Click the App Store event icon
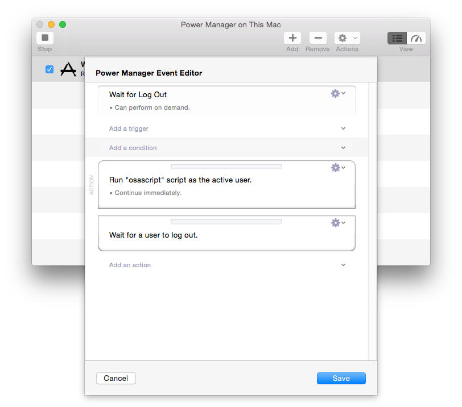The height and width of the screenshot is (407, 462). tap(68, 69)
